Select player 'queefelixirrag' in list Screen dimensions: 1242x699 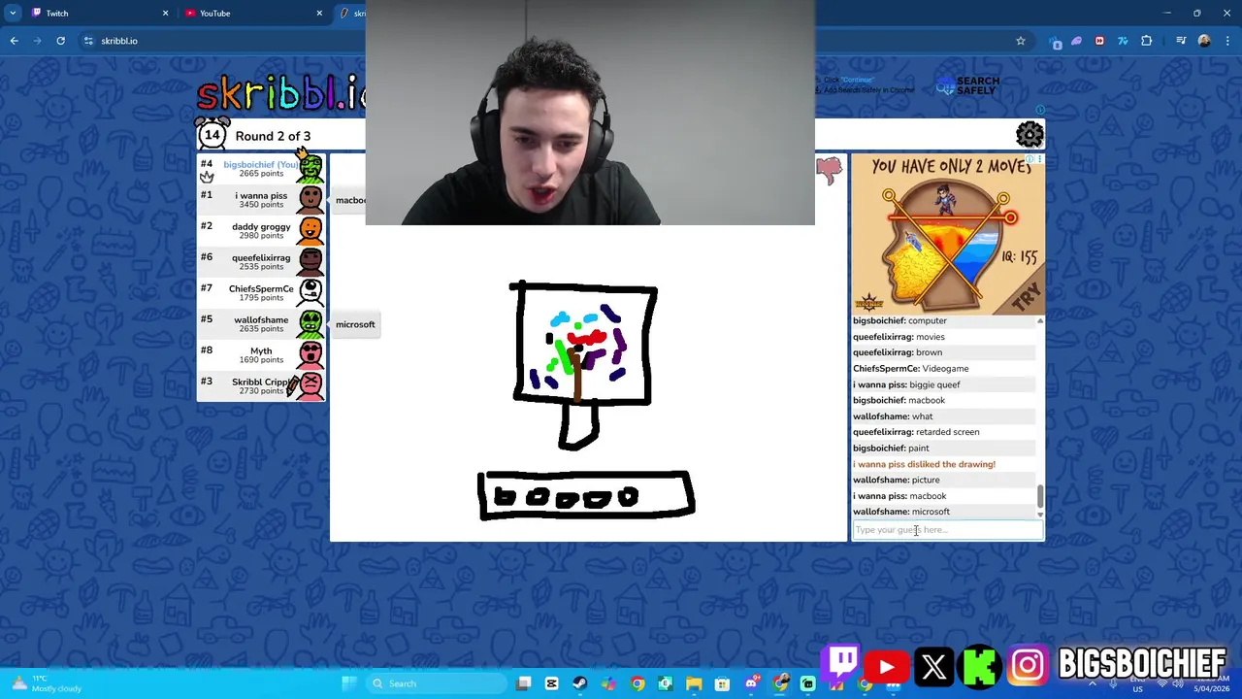(x=261, y=261)
